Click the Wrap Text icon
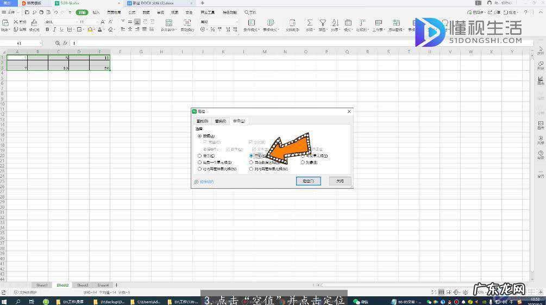The image size is (546, 305). pyautogui.click(x=187, y=23)
